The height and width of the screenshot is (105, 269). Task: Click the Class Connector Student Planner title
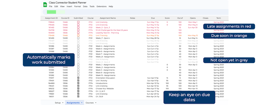click(68, 3)
